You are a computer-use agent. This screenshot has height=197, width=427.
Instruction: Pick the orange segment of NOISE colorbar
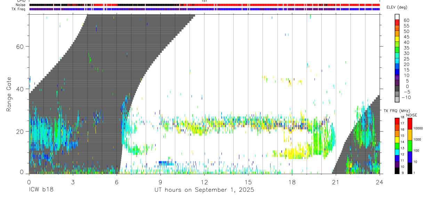tap(409, 134)
